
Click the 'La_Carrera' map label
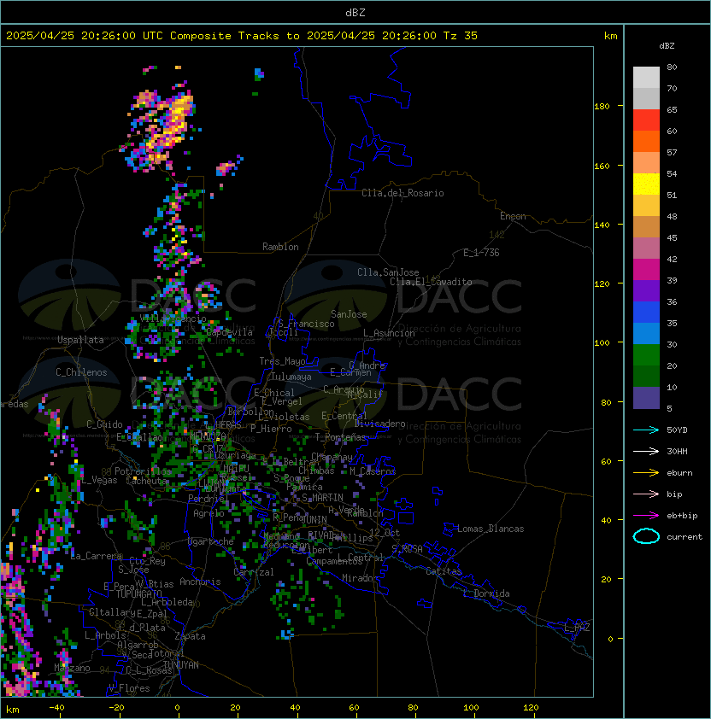[97, 556]
